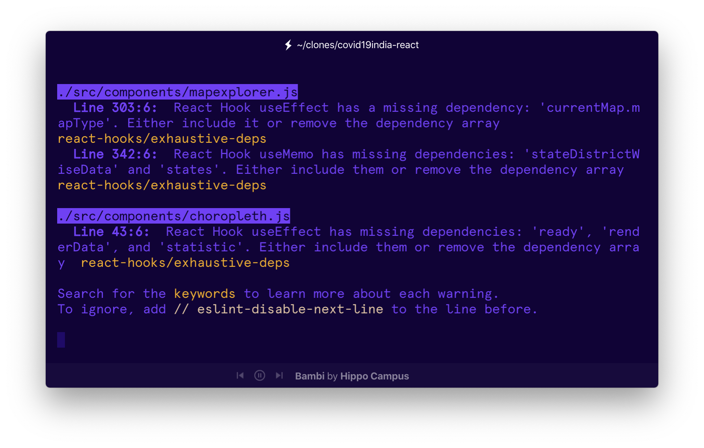The image size is (704, 448).
Task: Click the Bambi song title
Action: pos(310,376)
